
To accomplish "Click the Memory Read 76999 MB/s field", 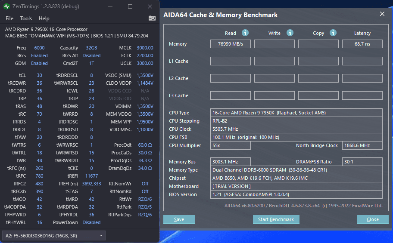I will pyautogui.click(x=231, y=44).
